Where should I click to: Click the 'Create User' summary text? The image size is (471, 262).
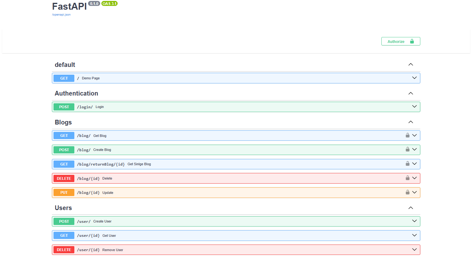102,221
